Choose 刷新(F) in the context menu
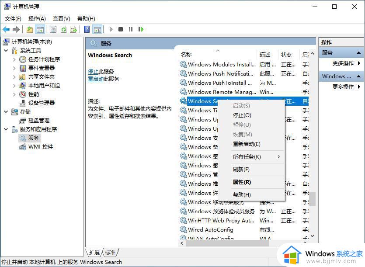The height and width of the screenshot is (267, 365). pos(251,169)
